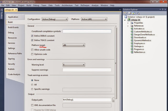Open the Platform target dropdown

[x=74, y=45]
